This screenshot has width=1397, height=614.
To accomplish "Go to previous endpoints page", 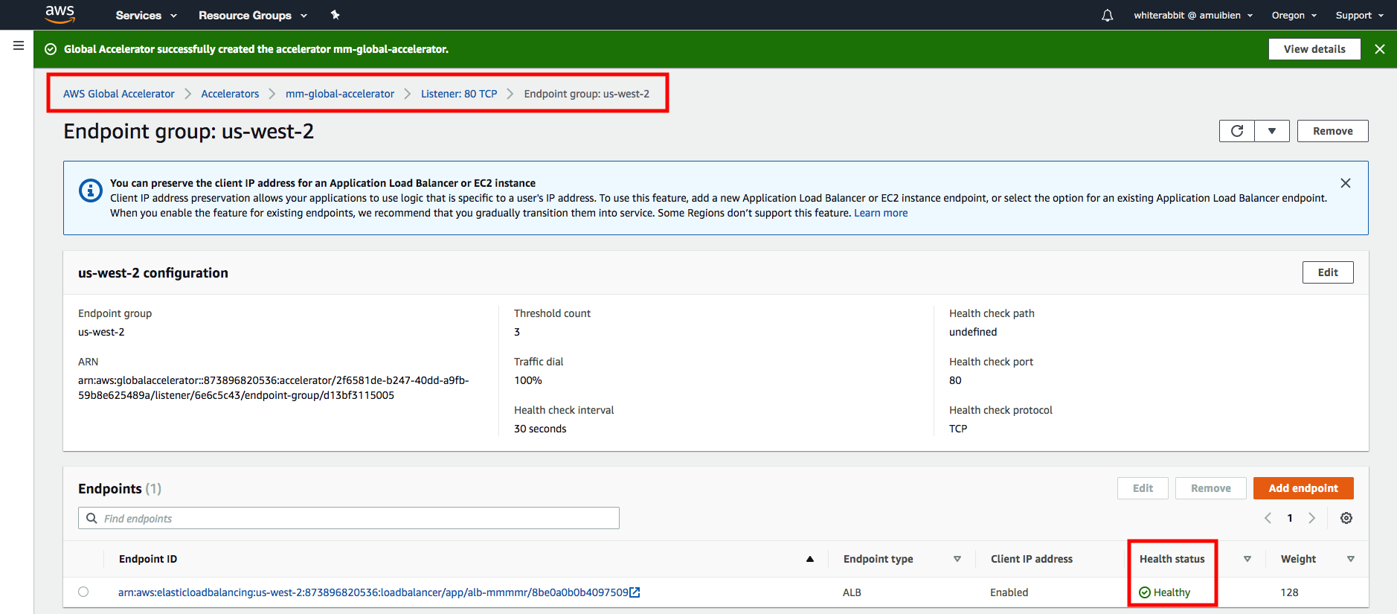I will [1268, 518].
